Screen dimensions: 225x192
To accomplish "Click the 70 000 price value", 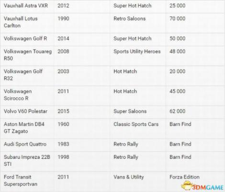I will [x=178, y=19].
